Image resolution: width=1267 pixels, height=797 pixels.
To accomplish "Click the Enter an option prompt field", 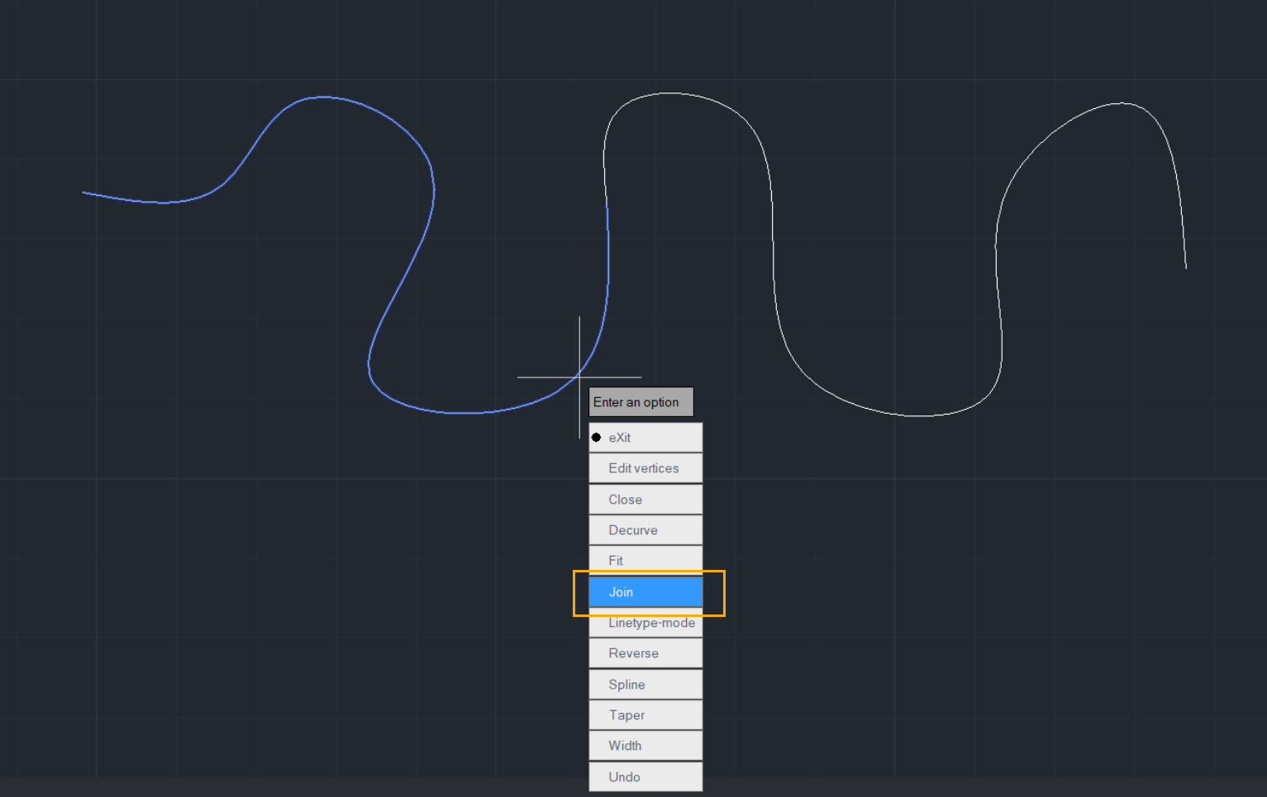I will pos(641,402).
